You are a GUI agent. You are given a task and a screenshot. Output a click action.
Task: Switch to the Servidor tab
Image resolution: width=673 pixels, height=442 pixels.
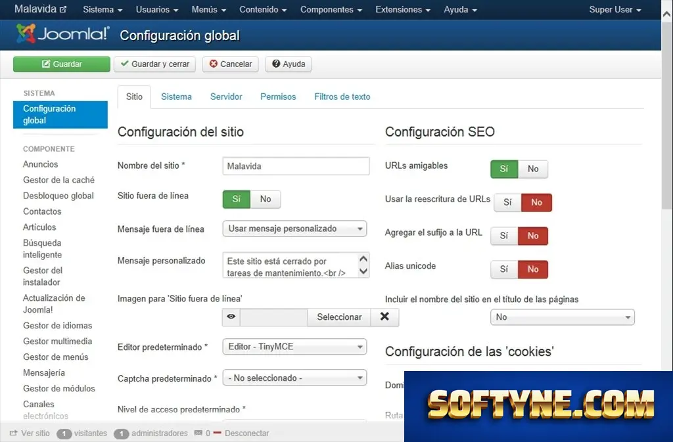coord(226,97)
